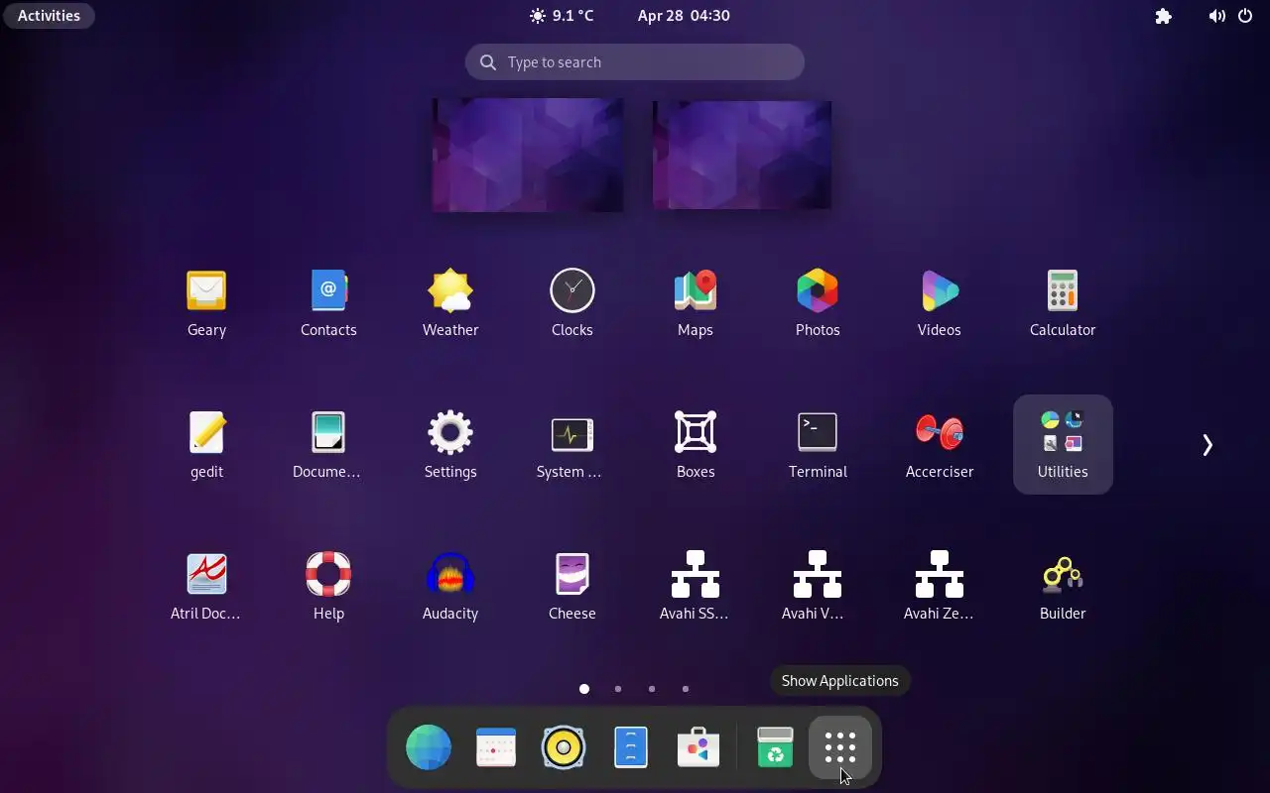Open the gedit text editor

(x=206, y=445)
